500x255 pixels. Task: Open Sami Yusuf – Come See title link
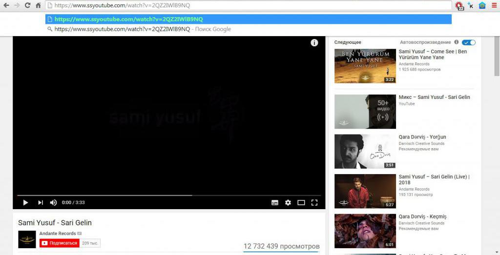coord(433,54)
